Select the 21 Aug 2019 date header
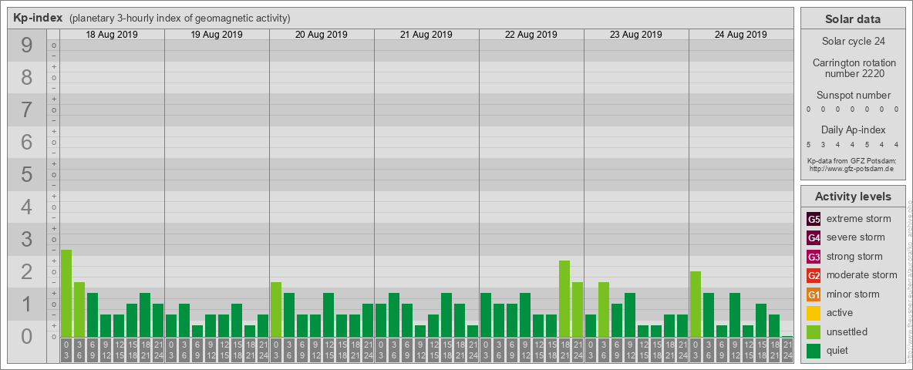Viewport: 913px width, 370px height. [426, 35]
